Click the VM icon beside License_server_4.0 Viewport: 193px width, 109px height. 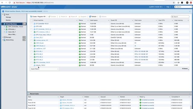(x=34, y=40)
